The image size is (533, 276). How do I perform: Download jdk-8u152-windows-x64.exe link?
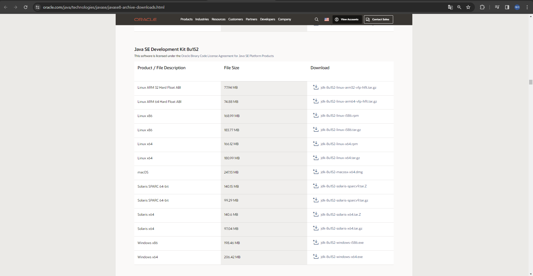point(341,257)
